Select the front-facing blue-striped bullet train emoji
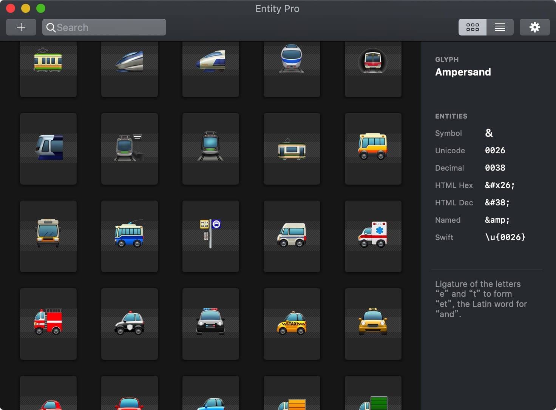Viewport: 556px width, 410px height. [292, 69]
